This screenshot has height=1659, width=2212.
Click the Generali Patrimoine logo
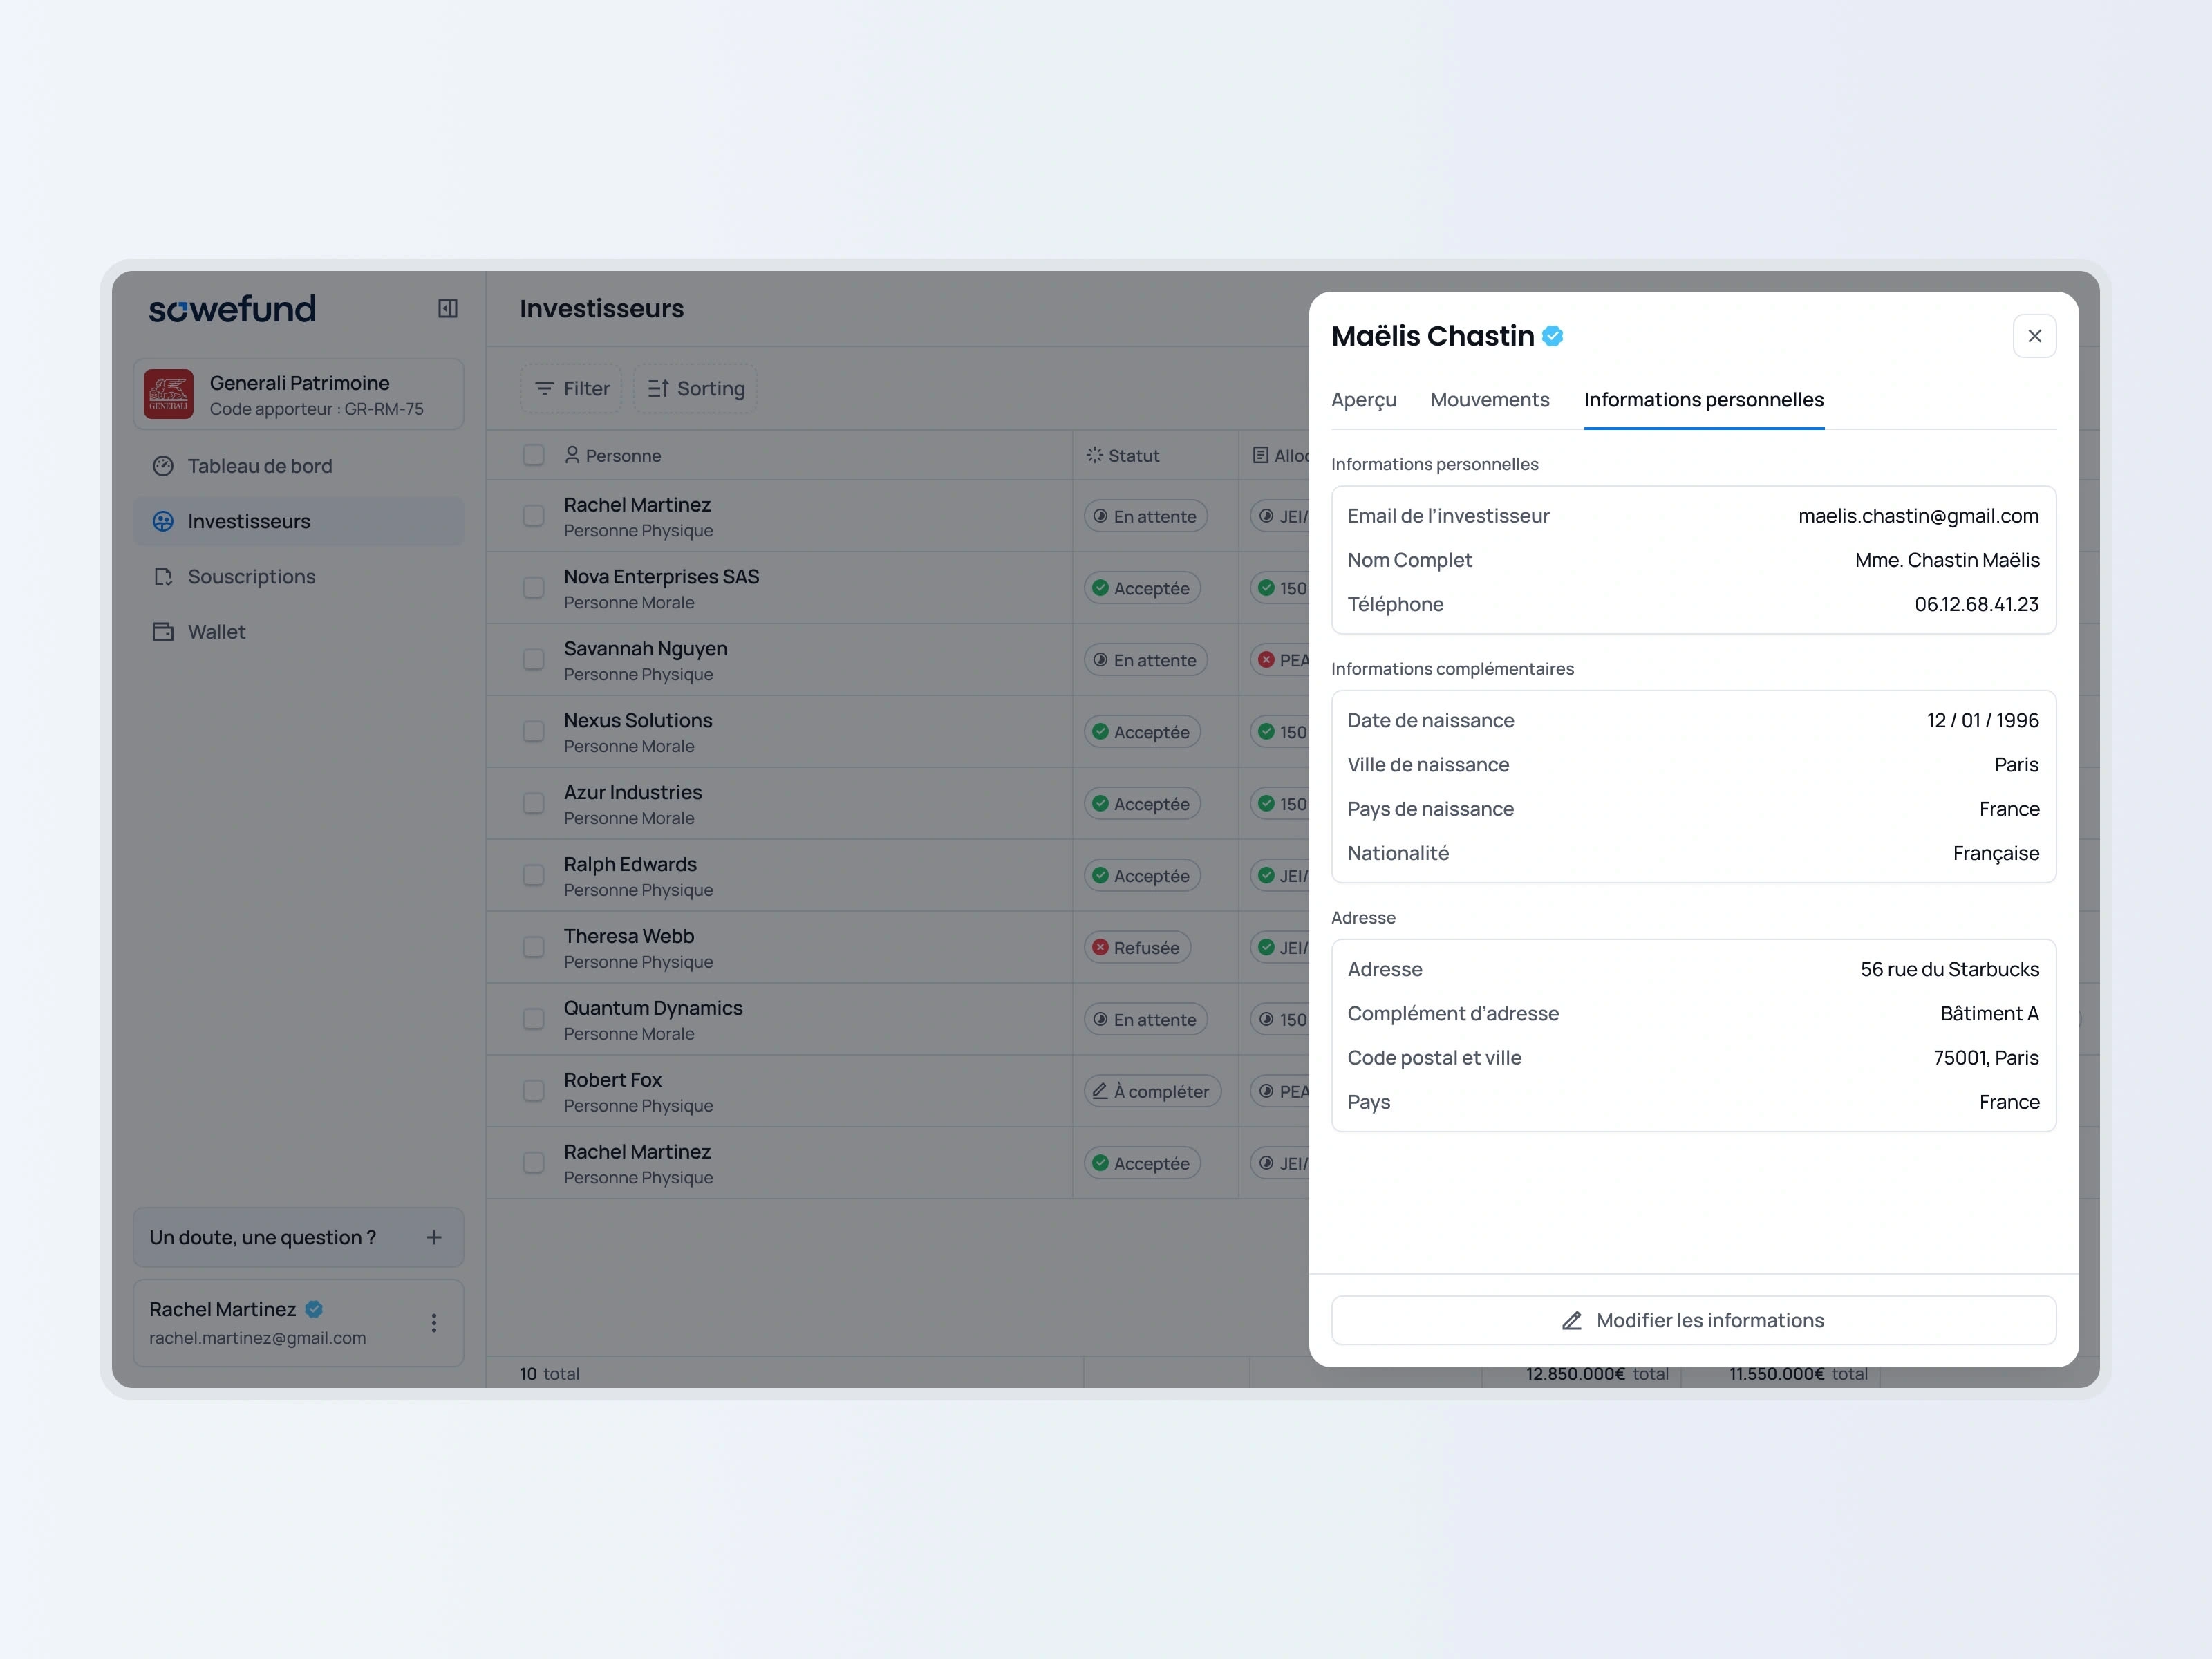coord(168,394)
